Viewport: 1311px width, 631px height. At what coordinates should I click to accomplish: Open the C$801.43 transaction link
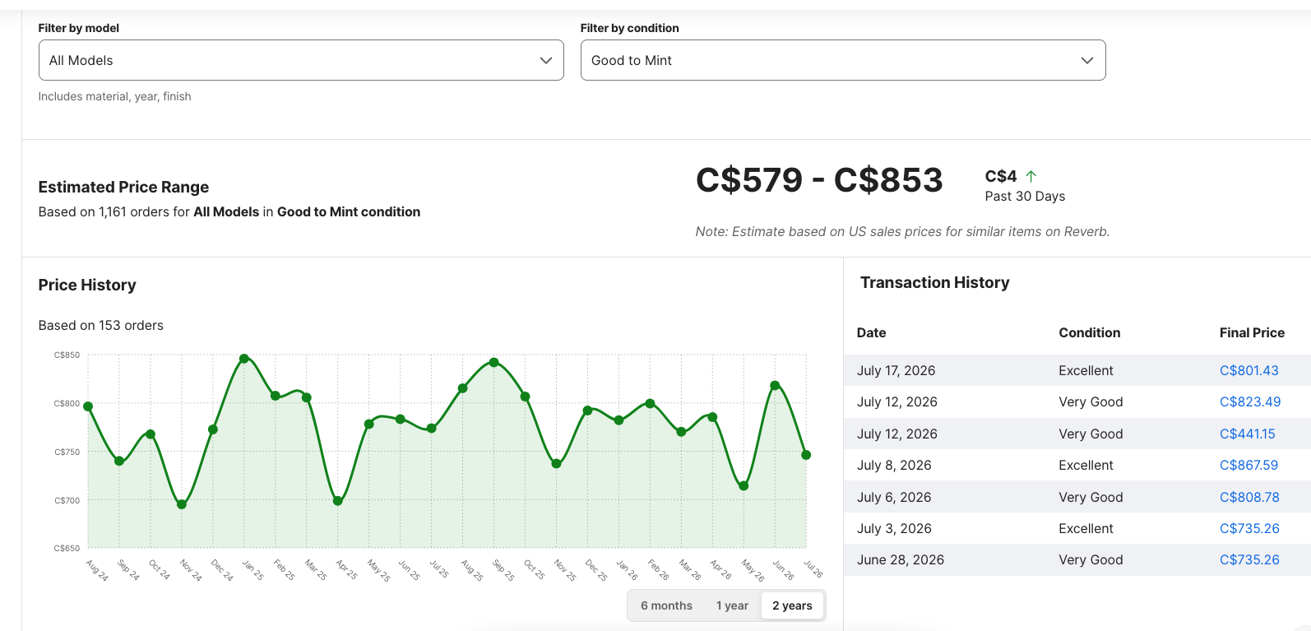(1248, 370)
